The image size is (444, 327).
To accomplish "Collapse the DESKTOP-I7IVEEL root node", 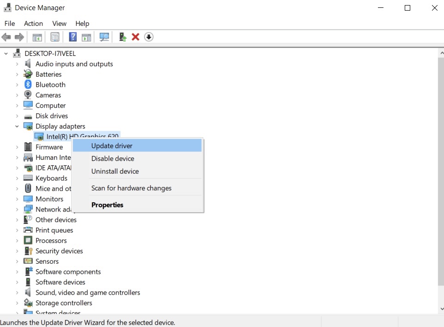I will pyautogui.click(x=6, y=53).
